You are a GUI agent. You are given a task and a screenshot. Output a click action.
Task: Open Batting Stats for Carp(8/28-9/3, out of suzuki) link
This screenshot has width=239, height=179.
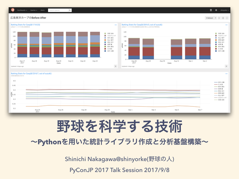pyautogui.click(x=142, y=25)
